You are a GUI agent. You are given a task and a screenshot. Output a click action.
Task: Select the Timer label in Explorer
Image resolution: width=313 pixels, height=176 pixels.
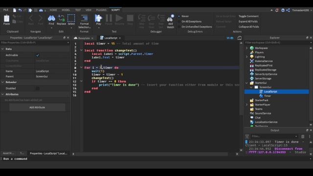(268, 96)
